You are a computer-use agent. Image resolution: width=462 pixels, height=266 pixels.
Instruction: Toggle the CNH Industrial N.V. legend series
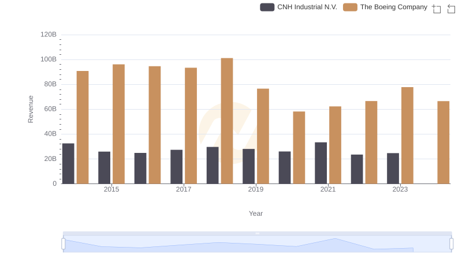299,7
